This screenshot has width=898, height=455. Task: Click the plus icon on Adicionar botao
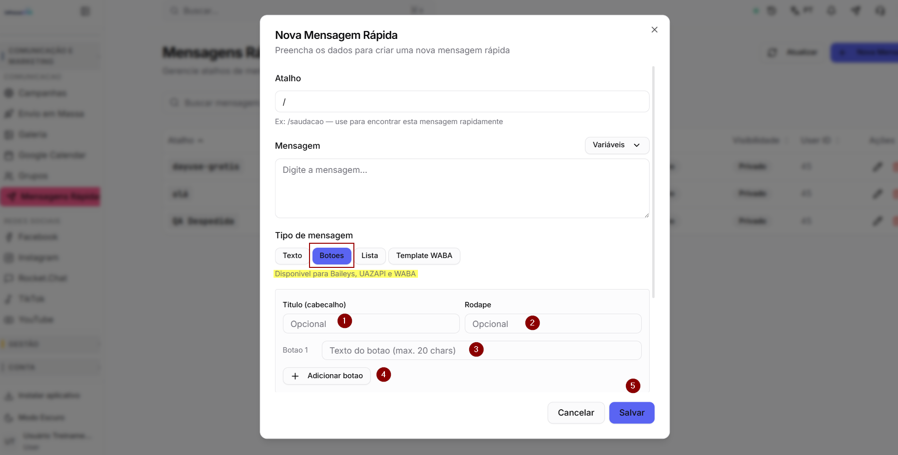(x=295, y=376)
